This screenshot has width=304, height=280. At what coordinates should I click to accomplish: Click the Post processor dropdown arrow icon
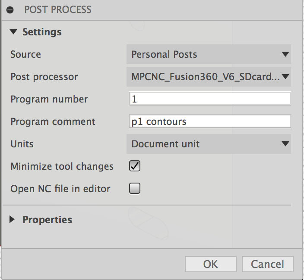coord(285,77)
